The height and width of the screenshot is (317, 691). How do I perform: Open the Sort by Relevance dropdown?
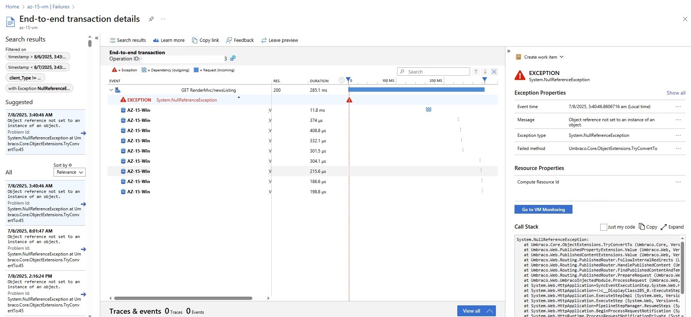click(69, 172)
